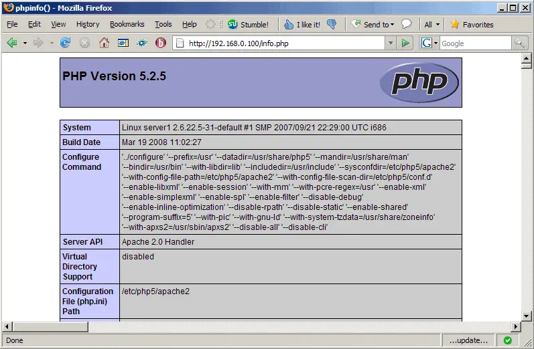This screenshot has height=349, width=534.
Task: Expand the address bar history dropdown
Action: 391,43
